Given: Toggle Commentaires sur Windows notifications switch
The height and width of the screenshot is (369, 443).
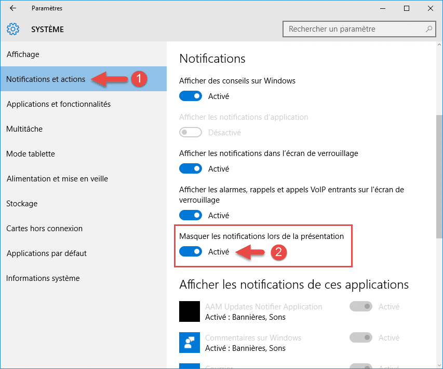Looking at the screenshot, I should 361,337.
